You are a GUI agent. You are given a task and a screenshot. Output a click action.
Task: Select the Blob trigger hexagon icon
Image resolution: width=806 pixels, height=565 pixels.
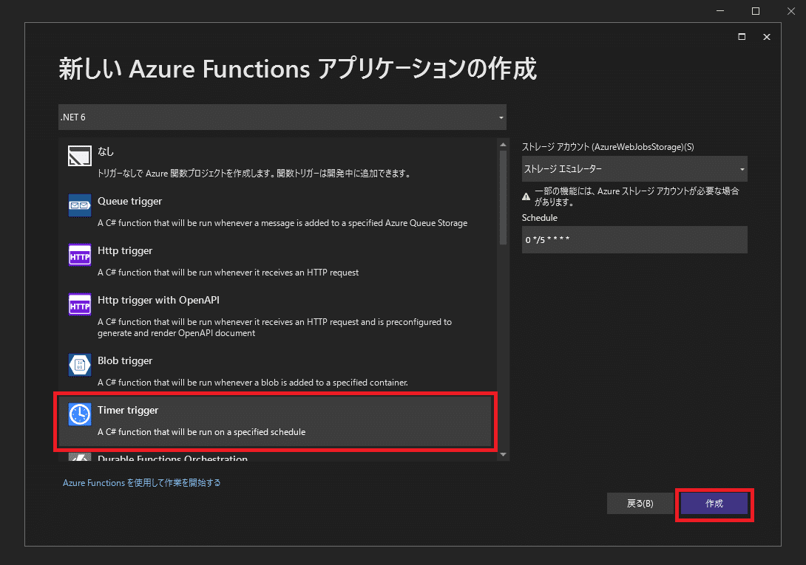coord(80,365)
